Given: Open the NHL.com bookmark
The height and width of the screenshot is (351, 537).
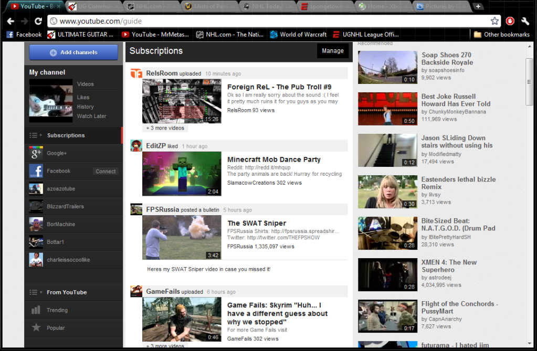Looking at the screenshot, I should coord(230,35).
